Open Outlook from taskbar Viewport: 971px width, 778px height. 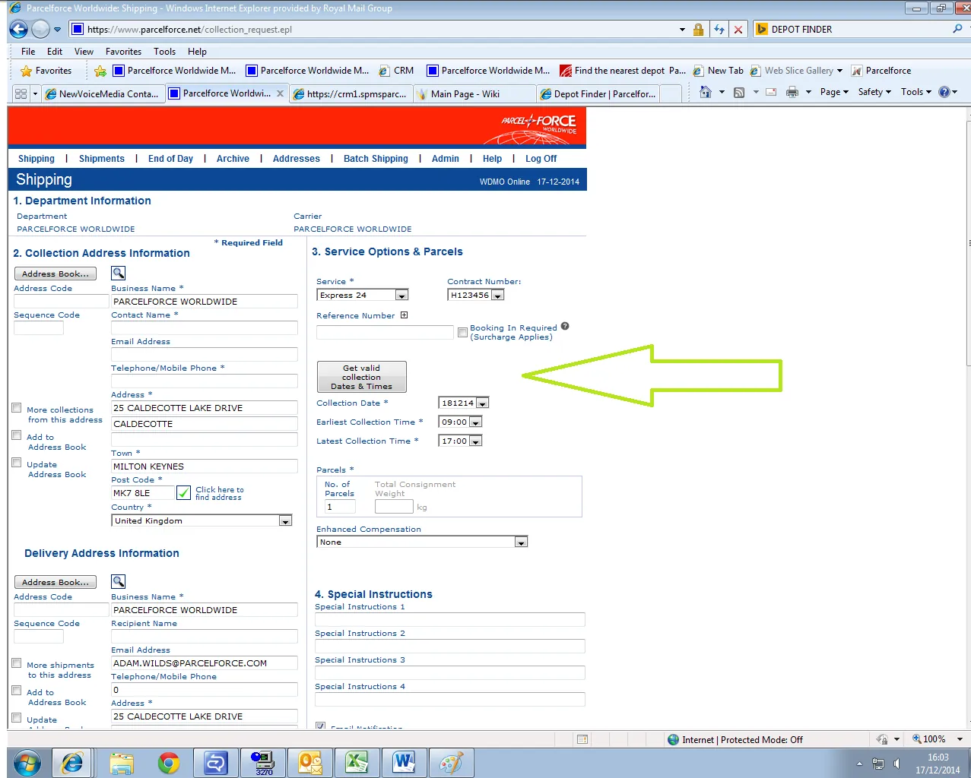[310, 763]
